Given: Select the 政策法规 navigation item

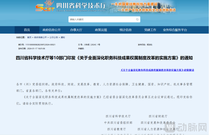Looking at the screenshot, I should (x=101, y=30).
